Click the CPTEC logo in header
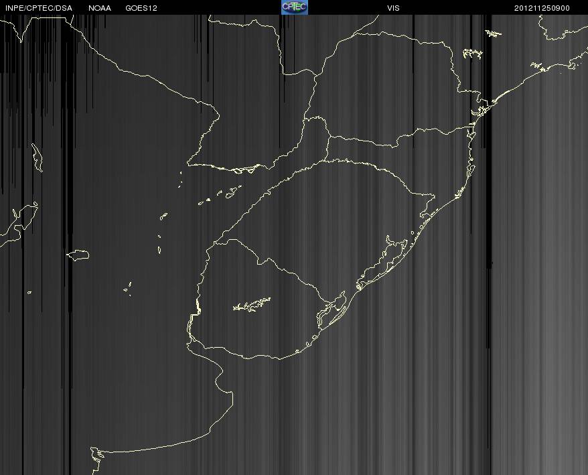The height and width of the screenshot is (475, 588). 295,7
